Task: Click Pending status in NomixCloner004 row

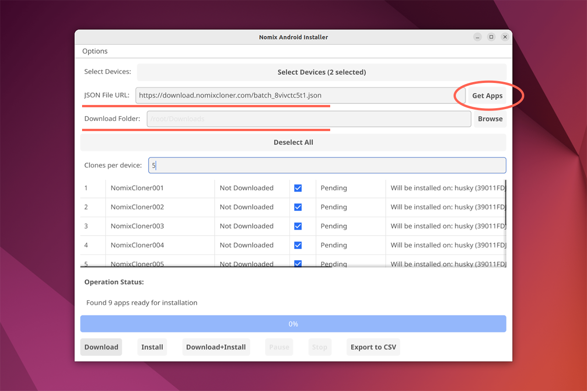Action: tap(334, 245)
